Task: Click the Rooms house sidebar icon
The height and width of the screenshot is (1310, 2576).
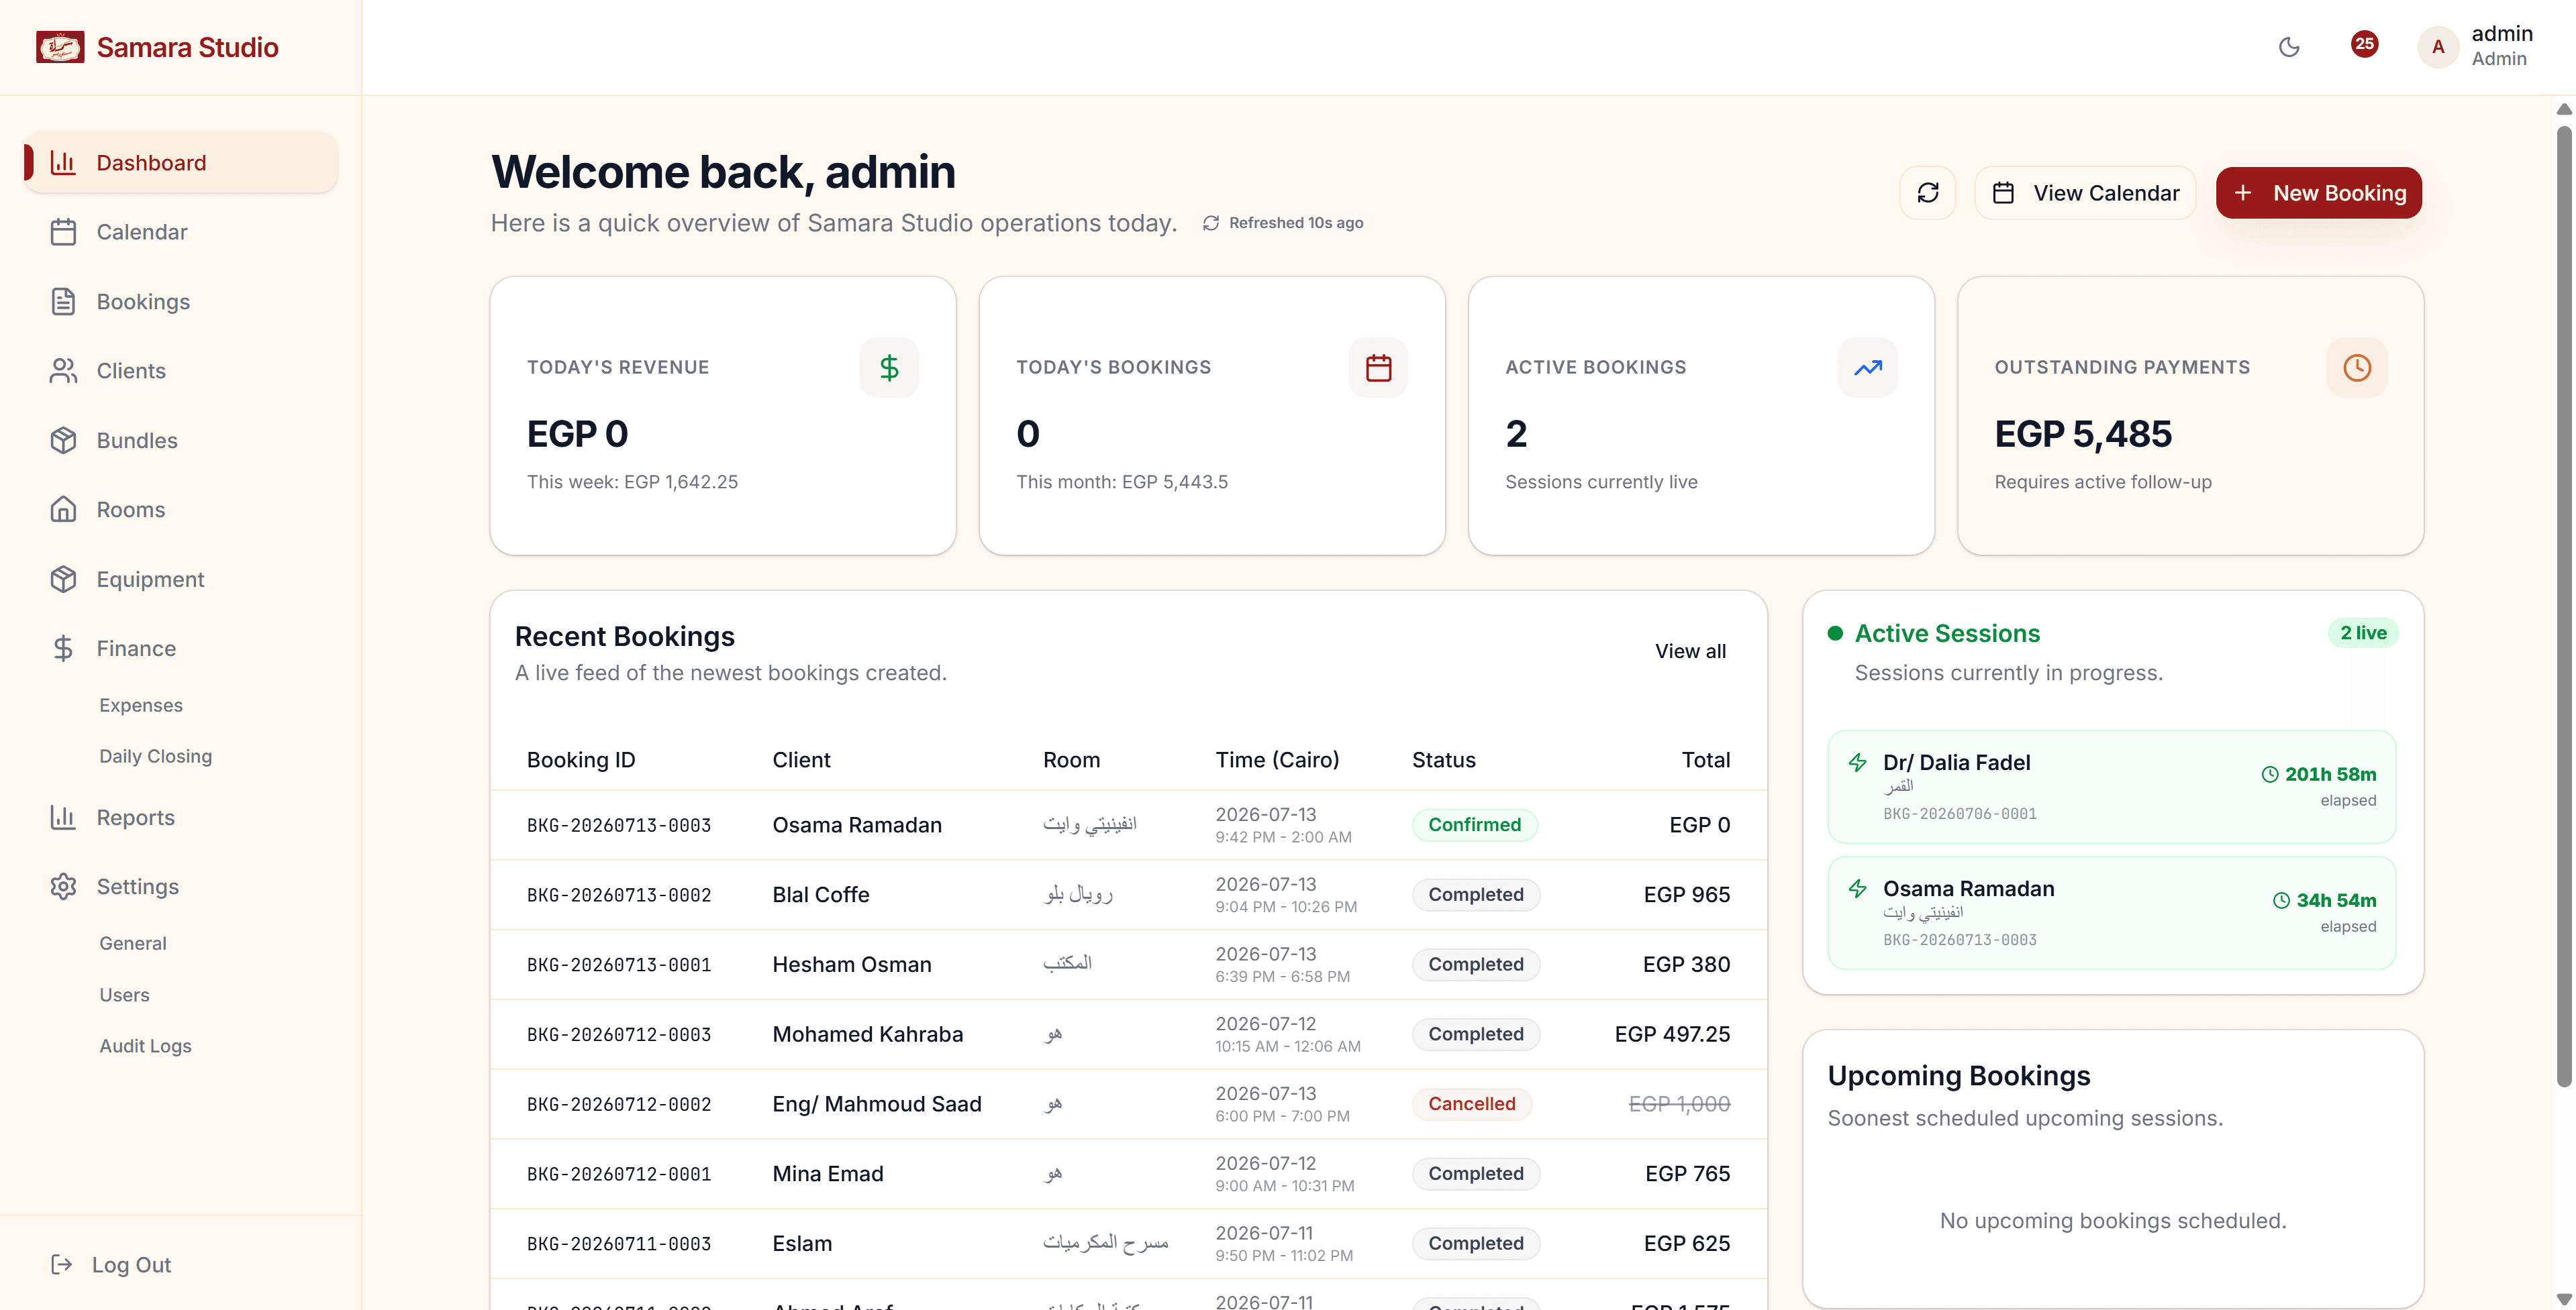Action: (x=63, y=510)
